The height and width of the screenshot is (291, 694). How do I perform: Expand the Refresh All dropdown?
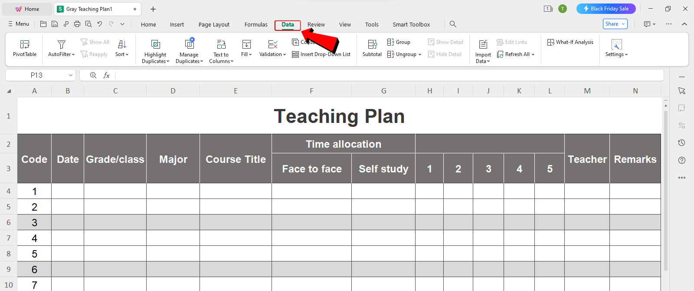coord(533,55)
